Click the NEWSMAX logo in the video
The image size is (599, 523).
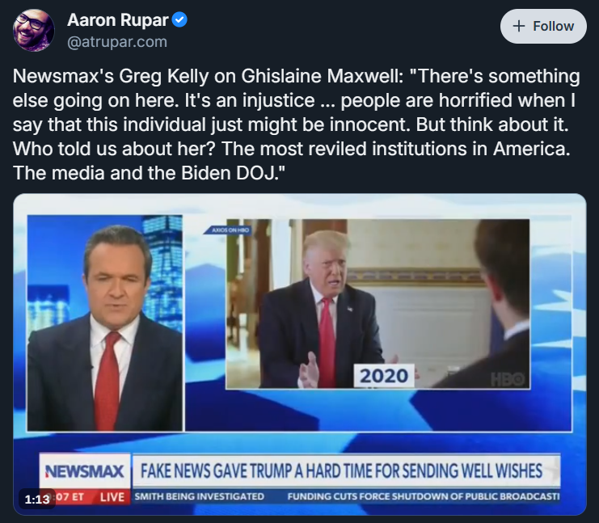pos(85,471)
